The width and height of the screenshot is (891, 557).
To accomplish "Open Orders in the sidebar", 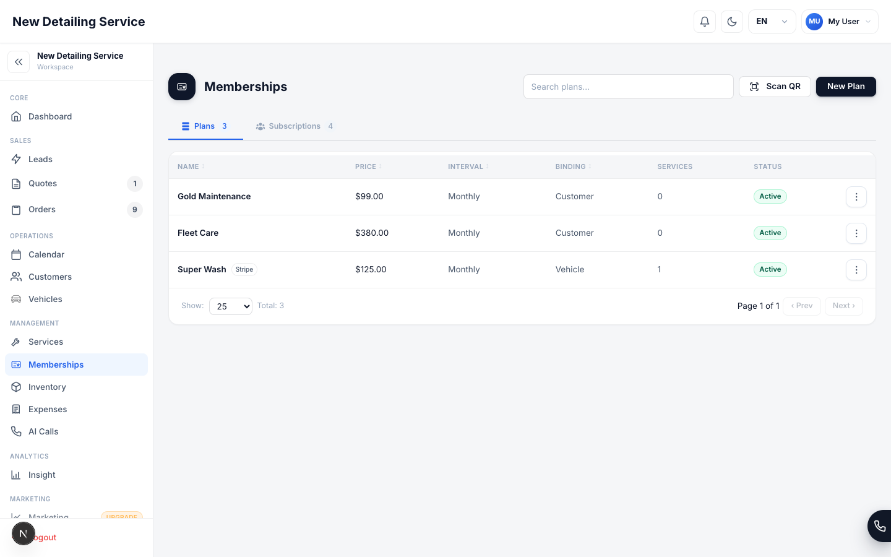I will pyautogui.click(x=76, y=209).
